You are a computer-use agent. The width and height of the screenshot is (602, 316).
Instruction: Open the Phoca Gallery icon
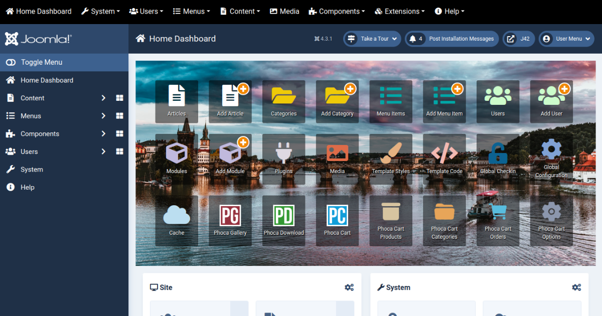pyautogui.click(x=230, y=221)
